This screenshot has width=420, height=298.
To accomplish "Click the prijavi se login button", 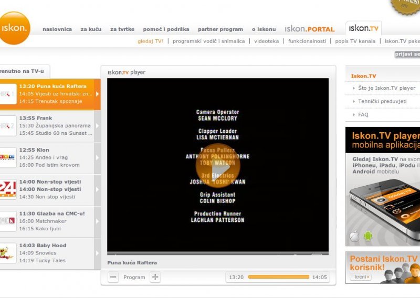I will coord(407,54).
